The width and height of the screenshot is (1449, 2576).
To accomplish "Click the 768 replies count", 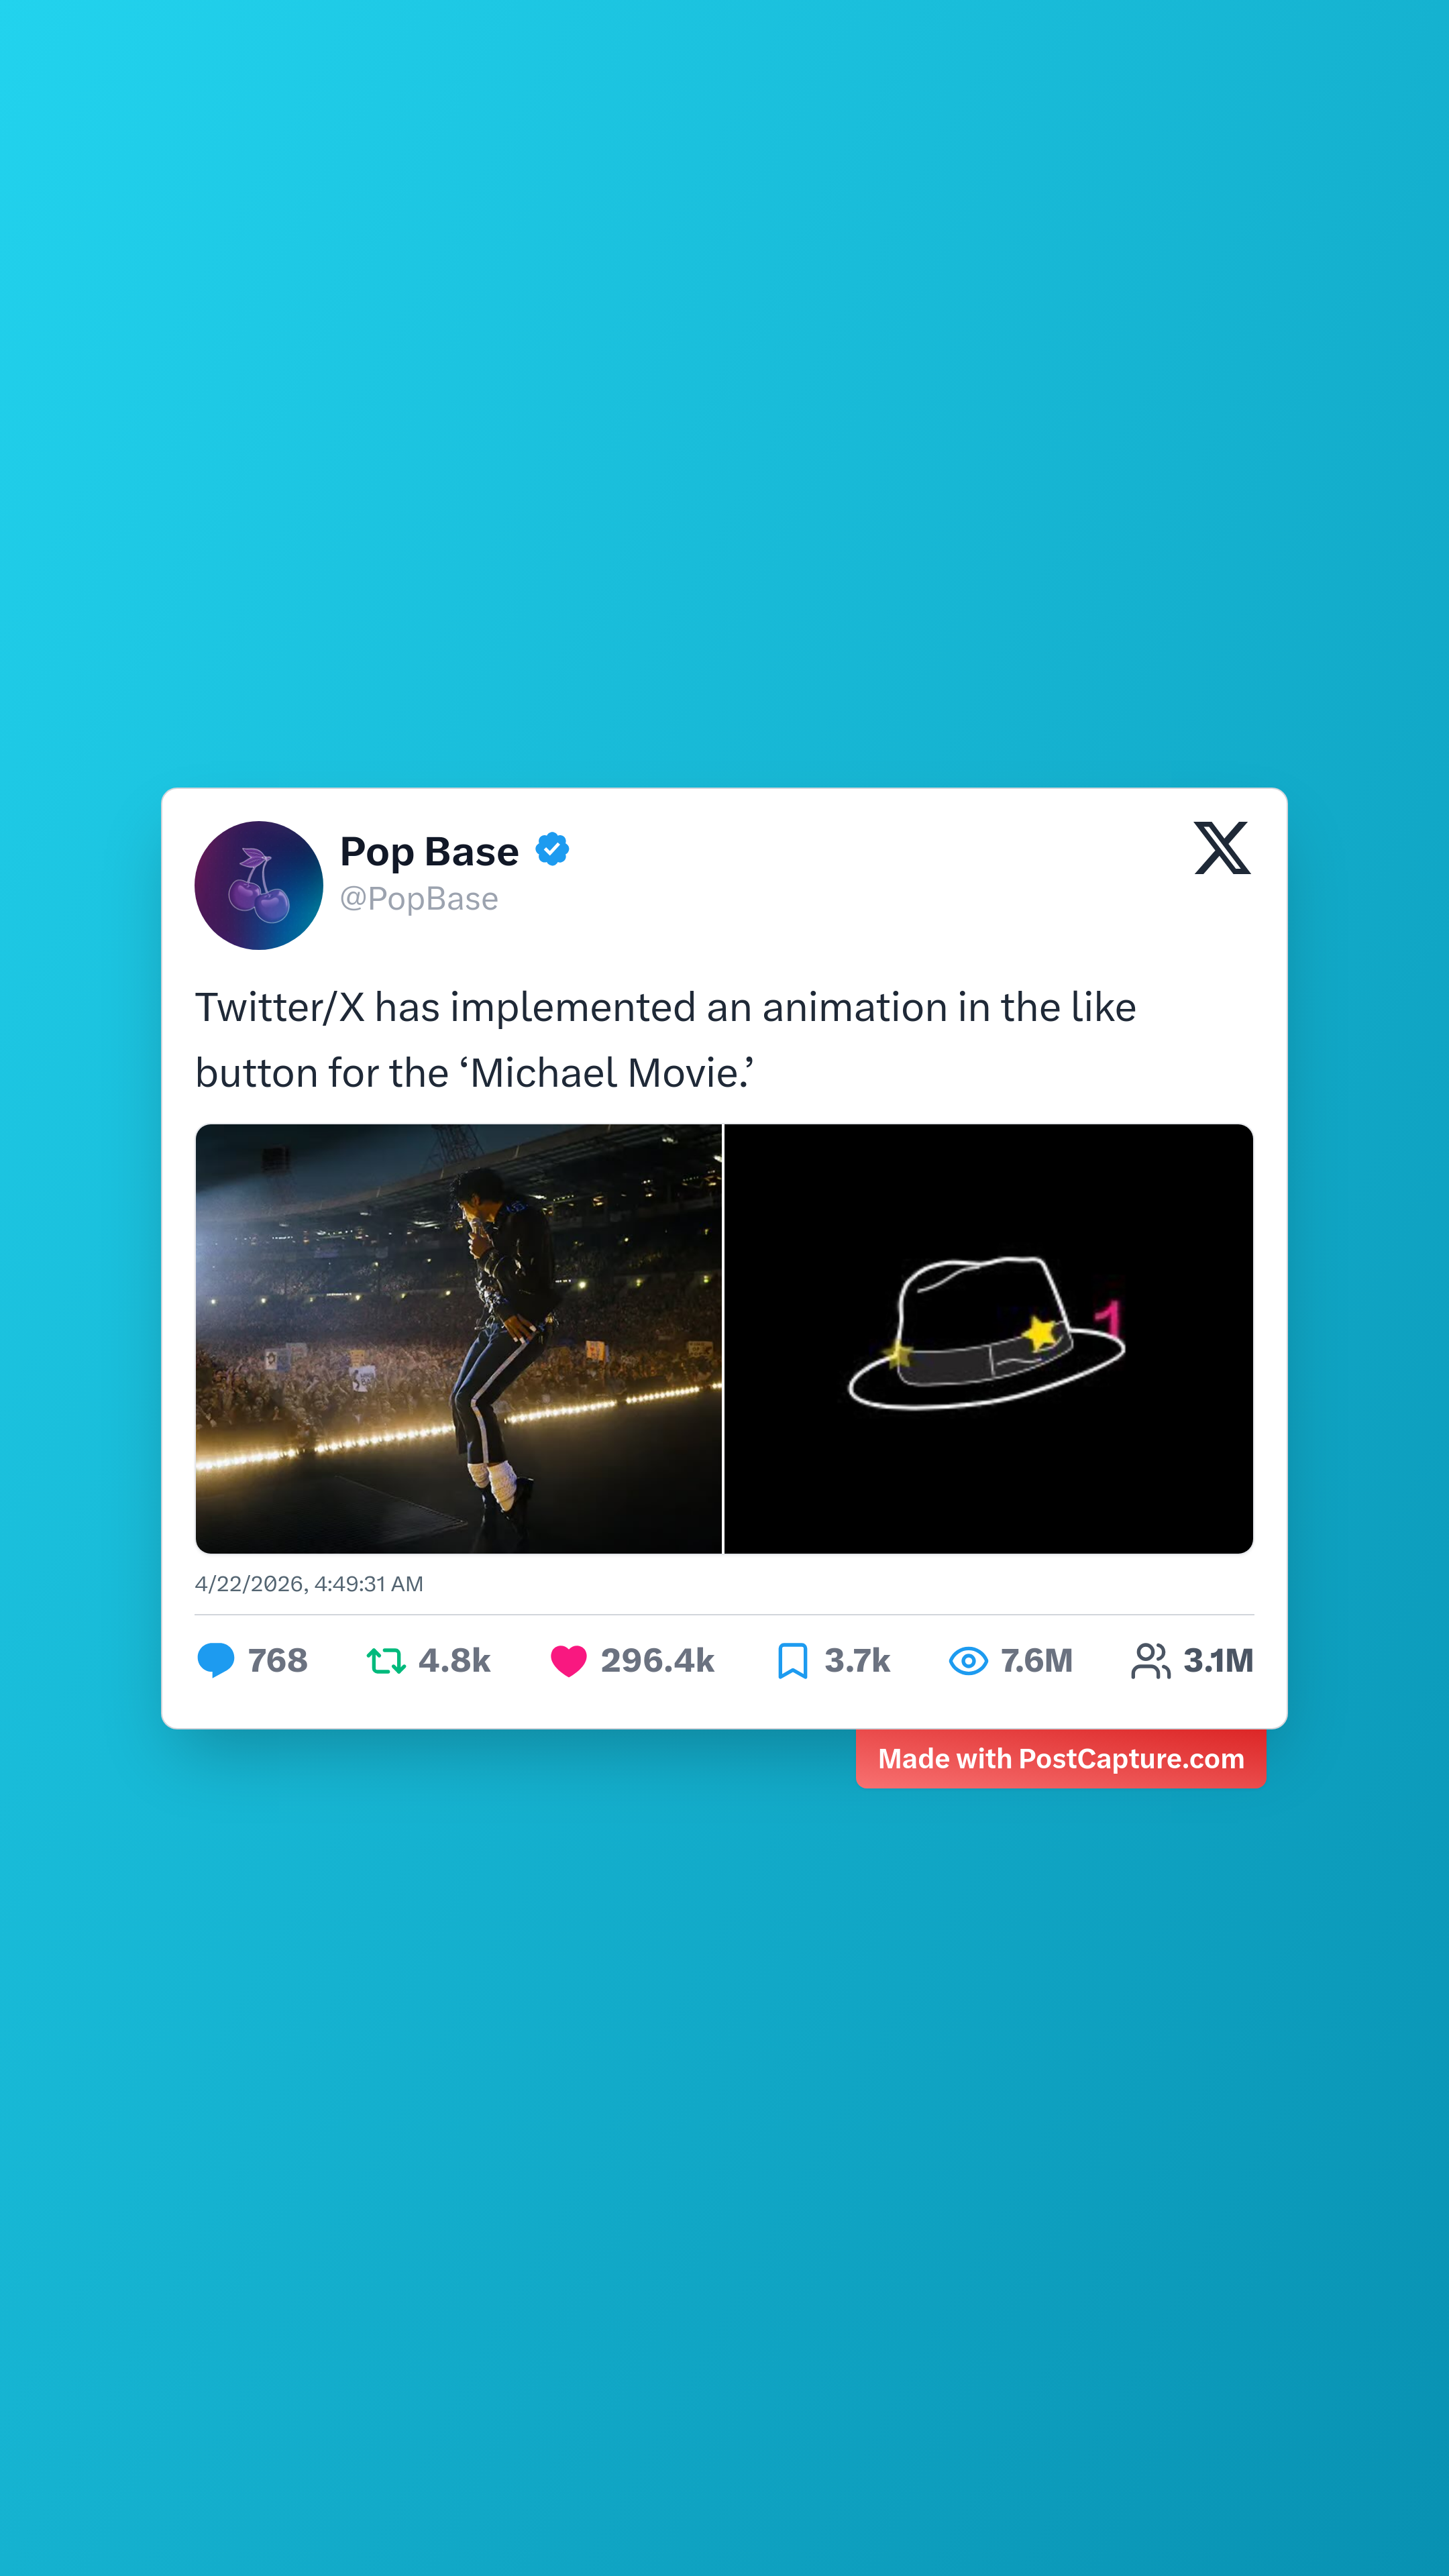I will 278,1661.
